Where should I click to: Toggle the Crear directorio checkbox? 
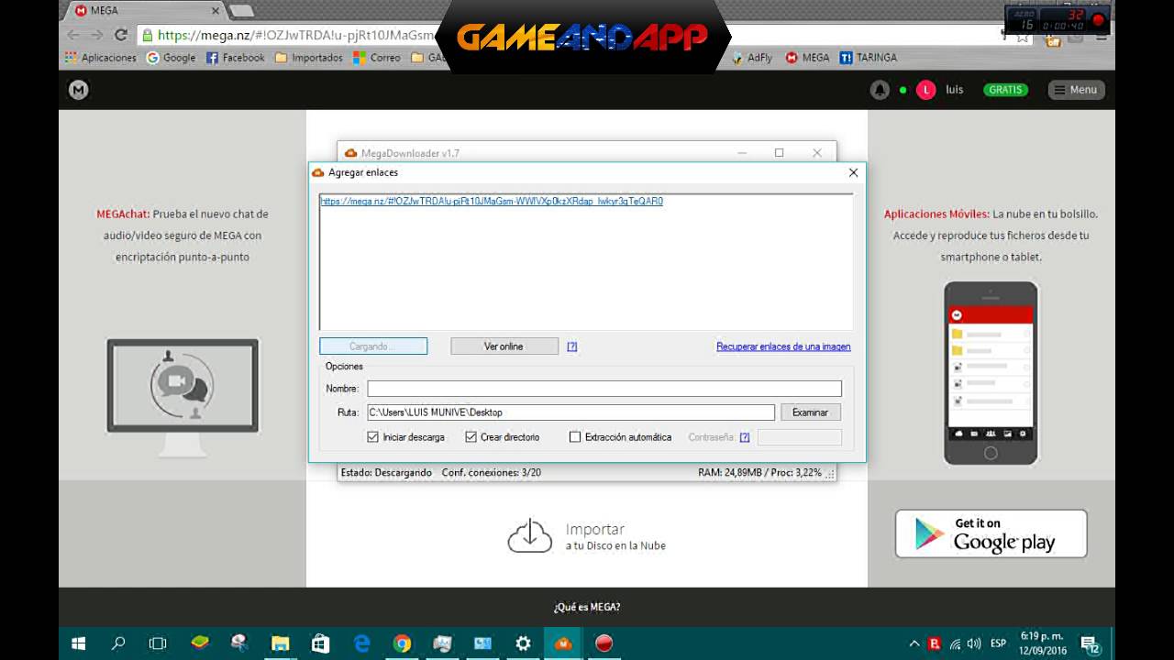[471, 437]
